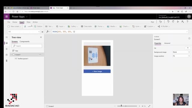Image resolution: width=192 pixels, height=108 pixels.
Task: Run the App checker stethoscope icon
Action: click(160, 22)
